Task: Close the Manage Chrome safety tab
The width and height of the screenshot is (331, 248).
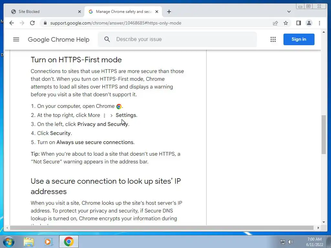Action: 157,12
